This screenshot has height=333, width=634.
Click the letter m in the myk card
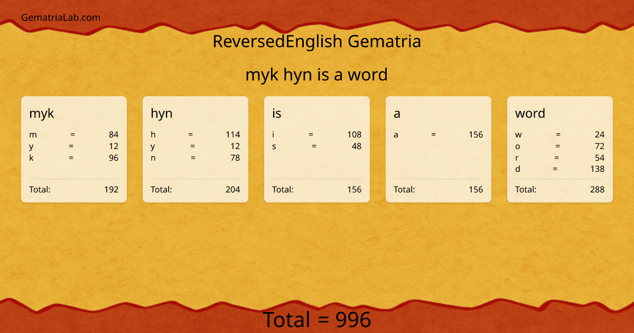[33, 135]
